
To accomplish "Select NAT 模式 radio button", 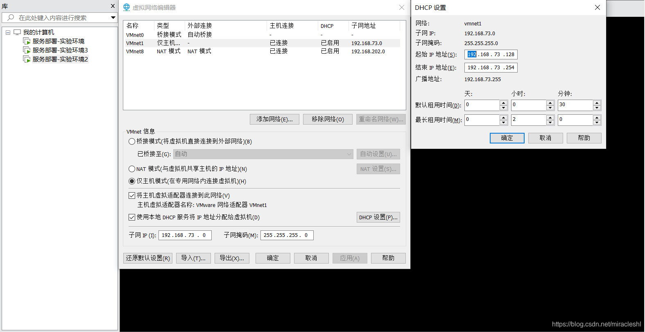I will pyautogui.click(x=132, y=169).
